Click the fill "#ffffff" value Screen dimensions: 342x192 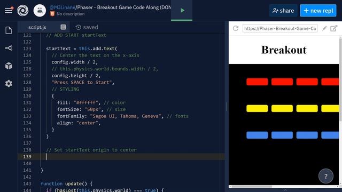pyautogui.click(x=85, y=102)
